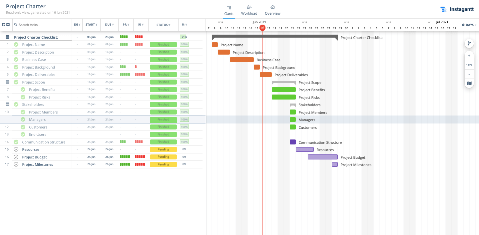Zoom in on the Gantt chart timeline
This screenshot has width=479, height=235.
pos(469,56)
